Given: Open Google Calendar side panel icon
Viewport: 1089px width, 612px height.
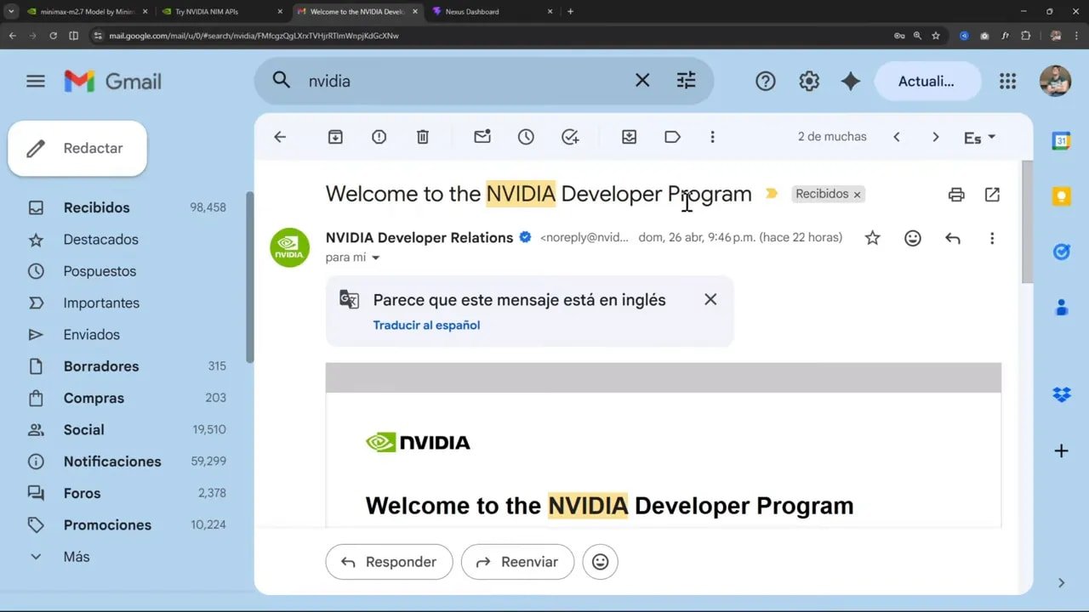Looking at the screenshot, I should tap(1061, 141).
